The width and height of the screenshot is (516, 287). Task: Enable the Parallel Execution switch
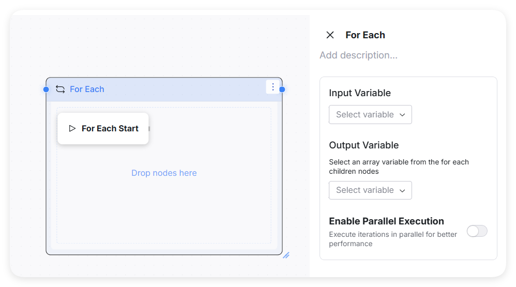click(477, 231)
